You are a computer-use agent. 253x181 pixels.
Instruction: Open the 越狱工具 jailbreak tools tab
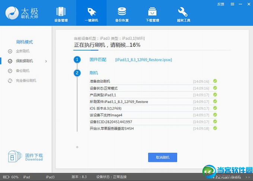[183, 14]
